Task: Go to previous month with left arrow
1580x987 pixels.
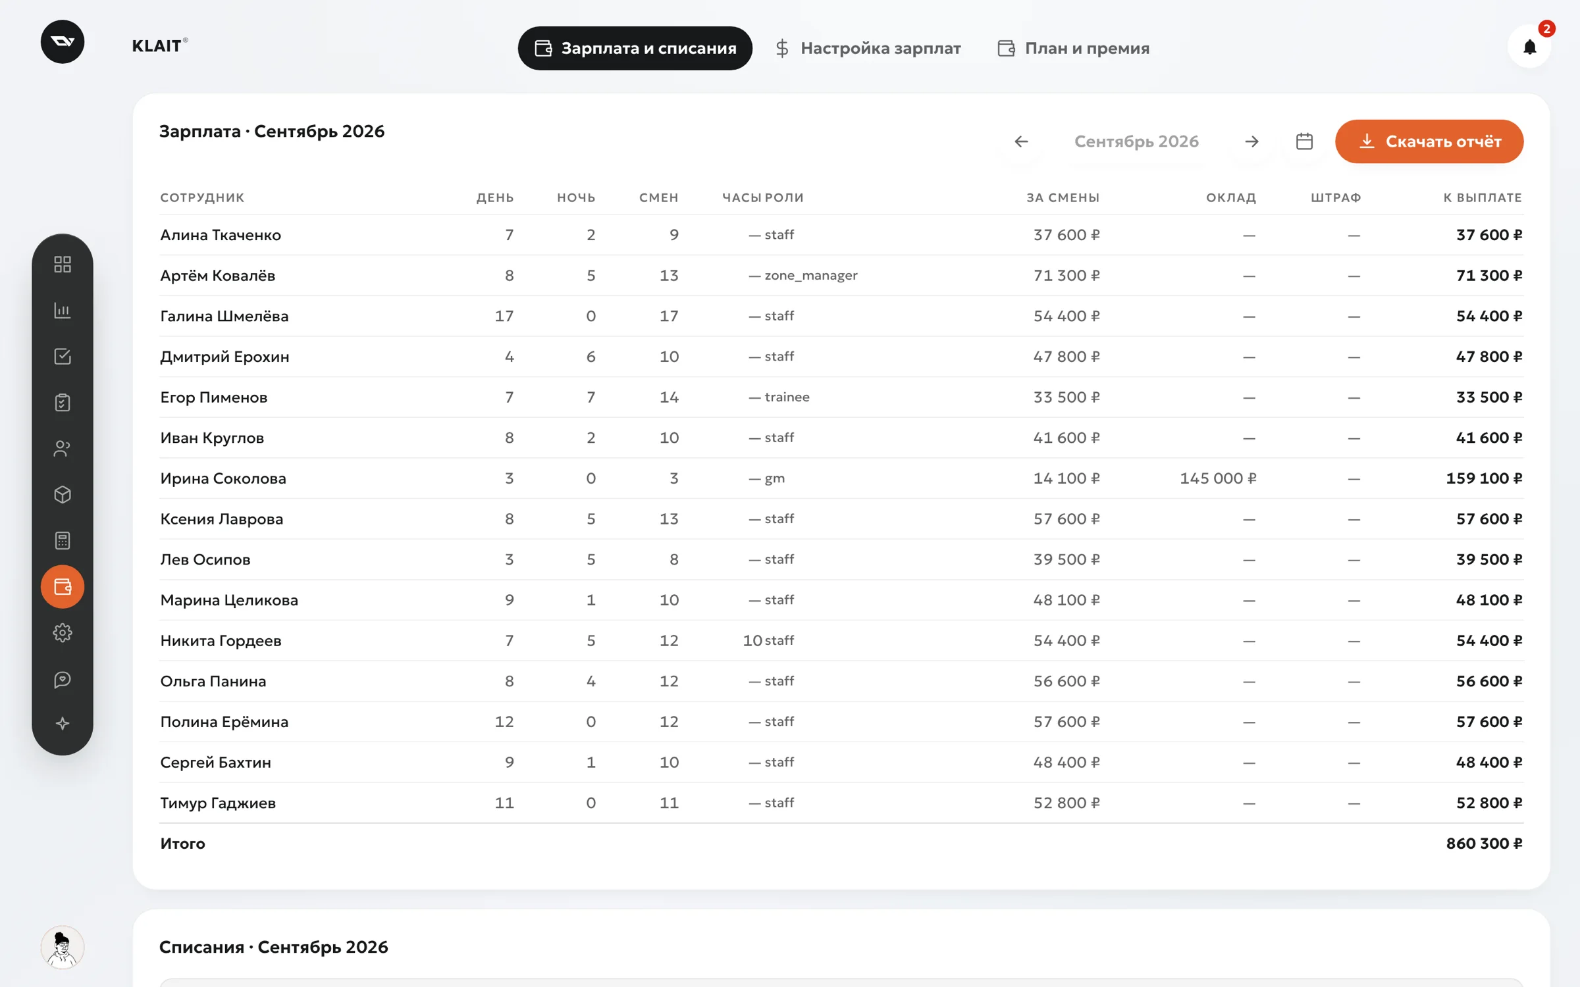Action: [1021, 141]
